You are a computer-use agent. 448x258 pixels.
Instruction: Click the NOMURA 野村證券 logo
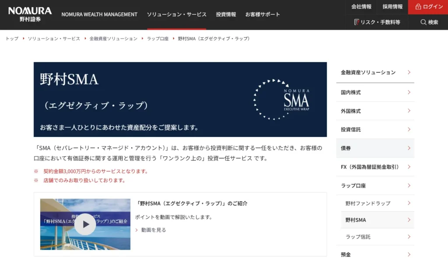30,14
